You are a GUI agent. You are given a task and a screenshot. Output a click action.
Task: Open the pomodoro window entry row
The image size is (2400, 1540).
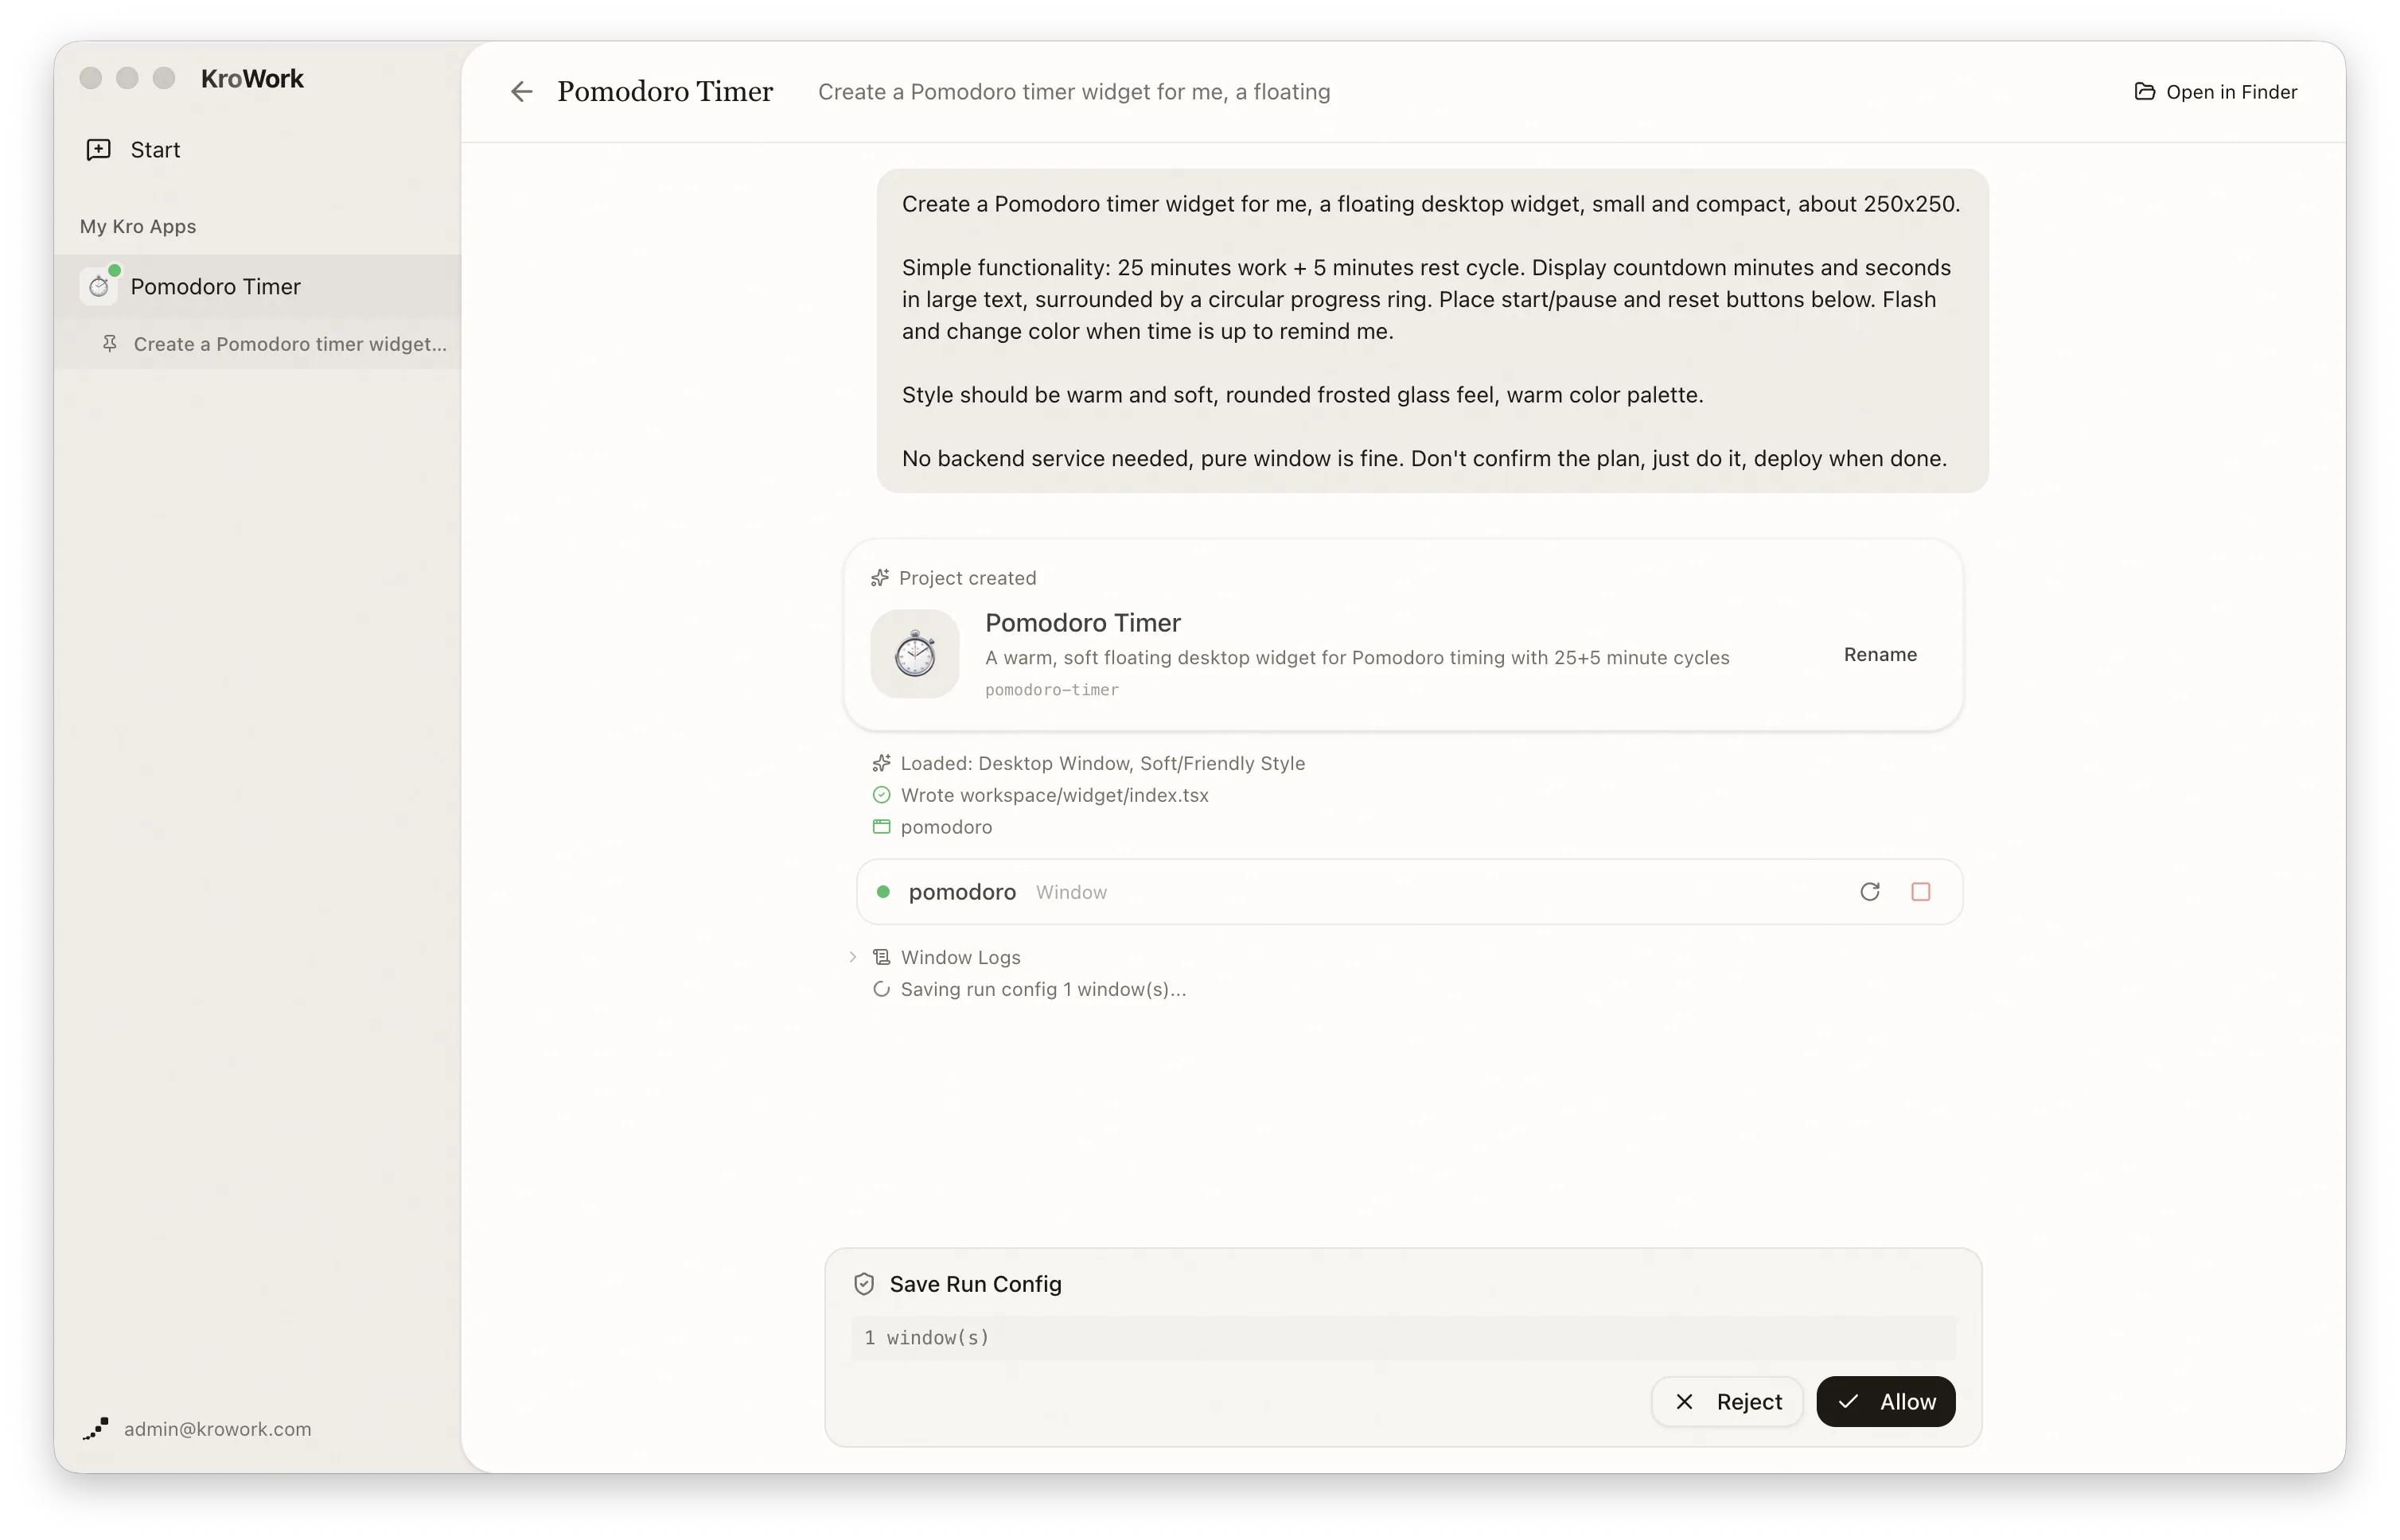(1408, 891)
